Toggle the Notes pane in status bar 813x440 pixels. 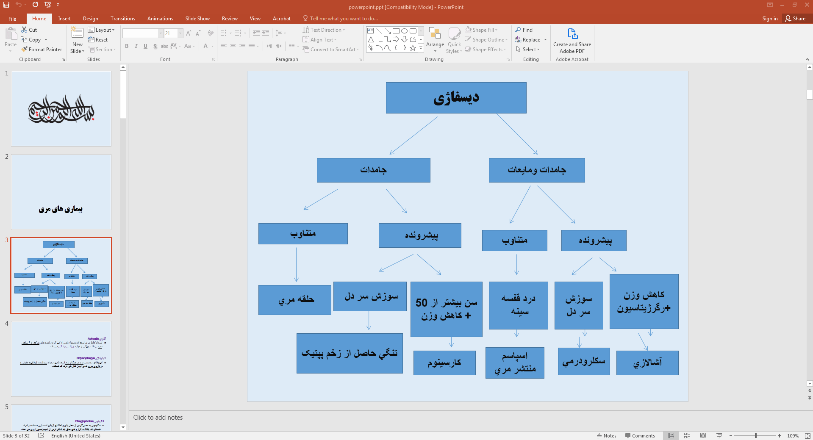point(607,436)
